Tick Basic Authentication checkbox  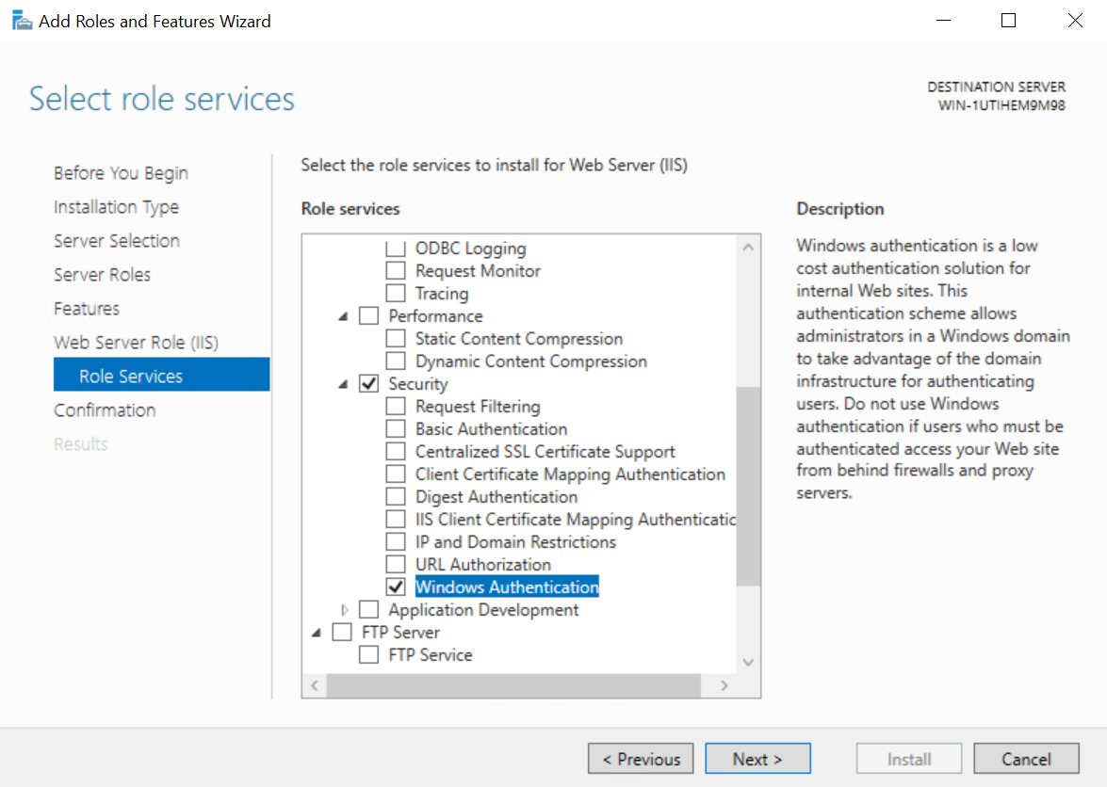pos(396,428)
